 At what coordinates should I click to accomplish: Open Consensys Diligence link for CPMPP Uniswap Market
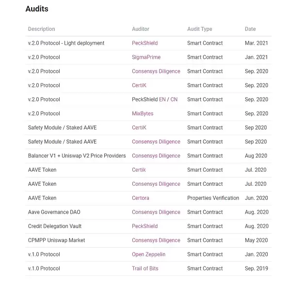[156, 240]
